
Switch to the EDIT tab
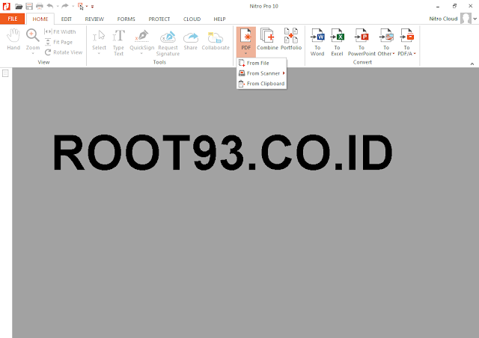[x=67, y=19]
